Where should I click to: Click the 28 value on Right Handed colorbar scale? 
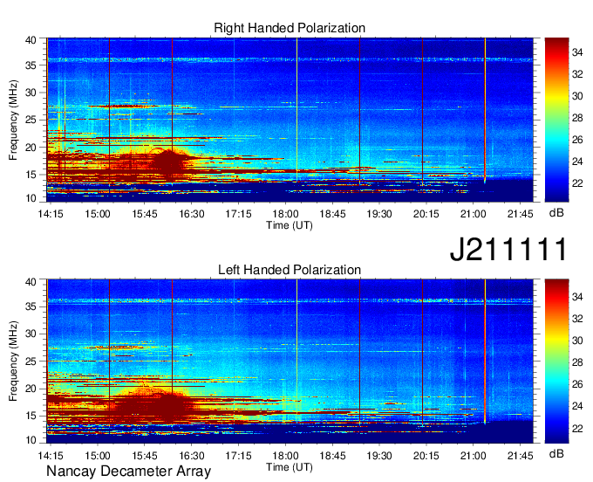tap(577, 118)
